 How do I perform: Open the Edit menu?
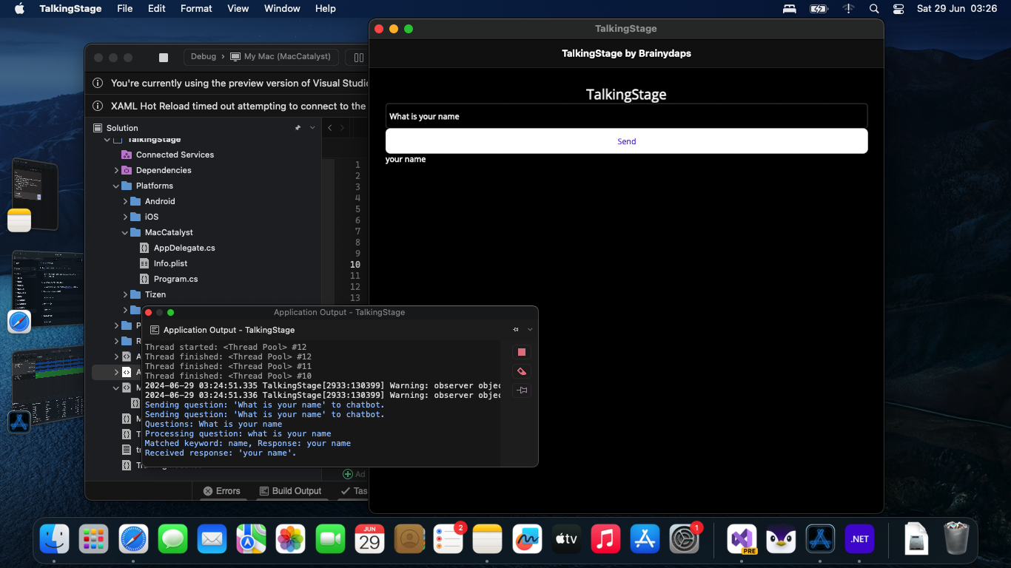pos(156,9)
